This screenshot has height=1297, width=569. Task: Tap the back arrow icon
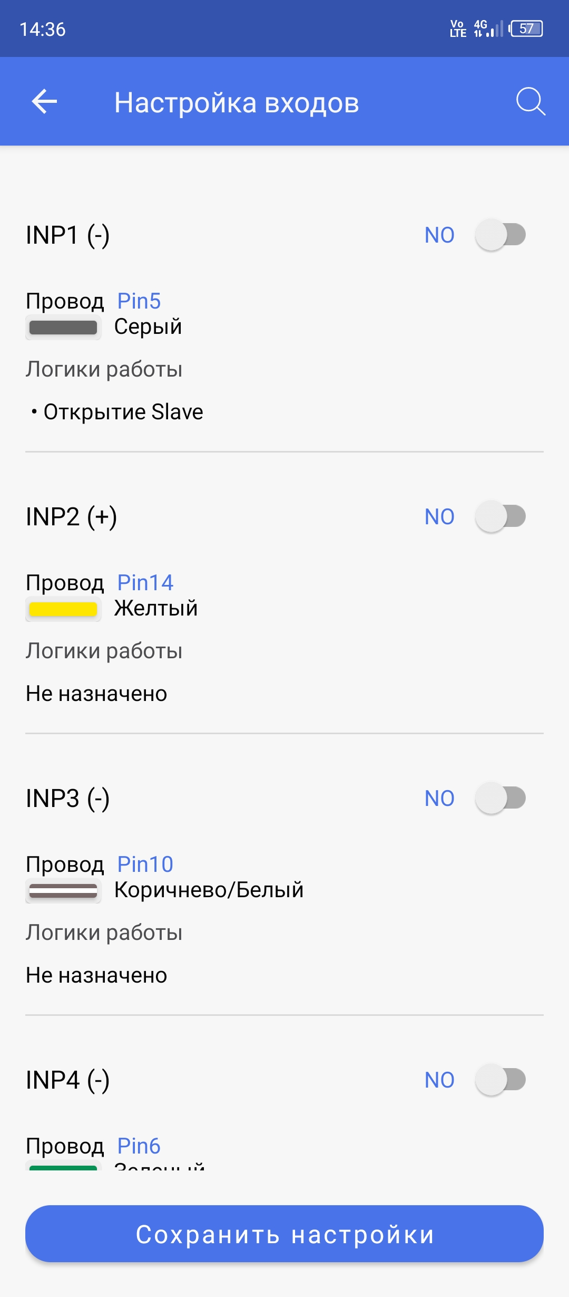[44, 102]
